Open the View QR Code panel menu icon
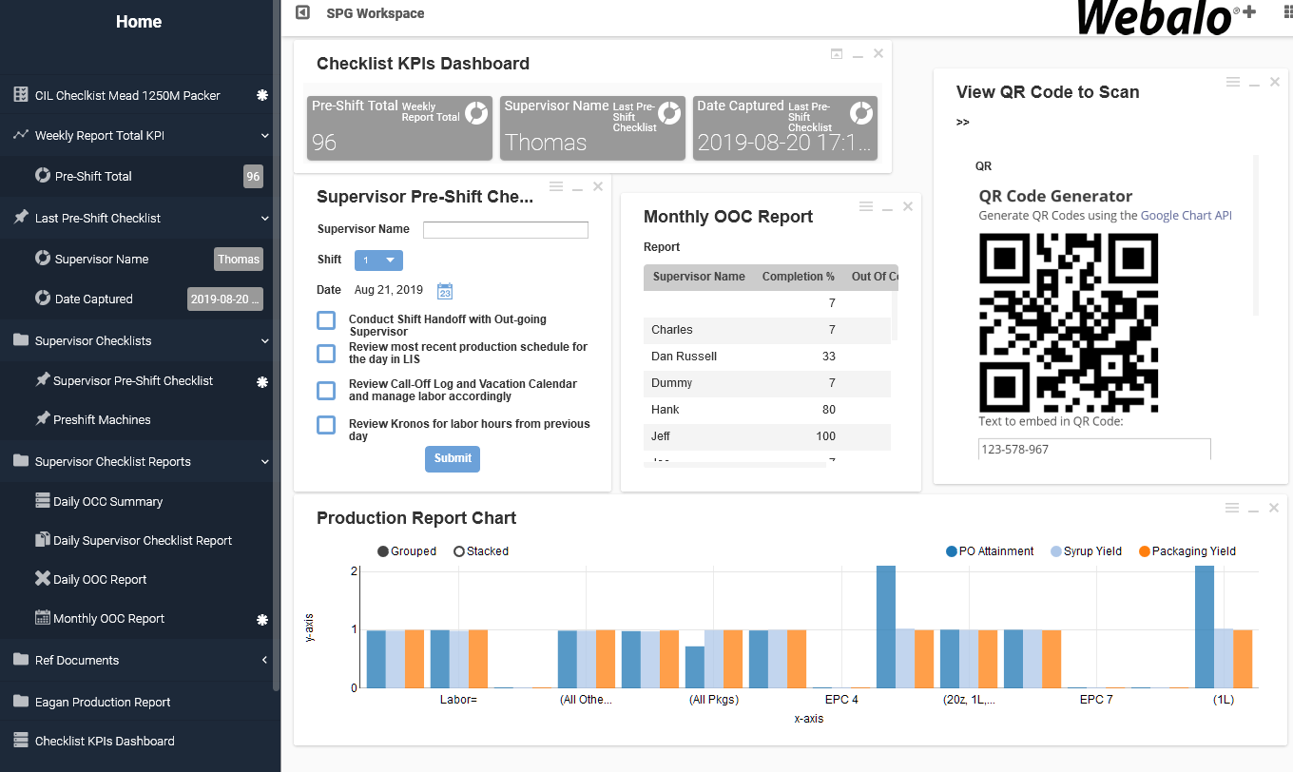The width and height of the screenshot is (1293, 772). (1232, 83)
